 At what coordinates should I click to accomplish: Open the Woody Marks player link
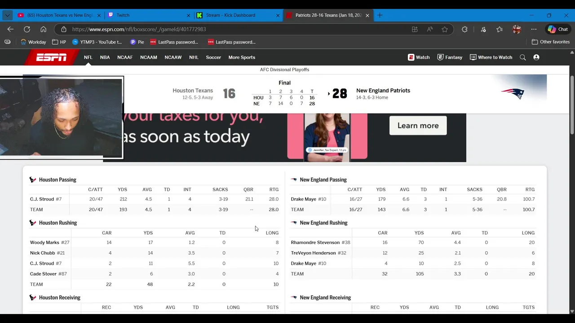pyautogui.click(x=44, y=243)
